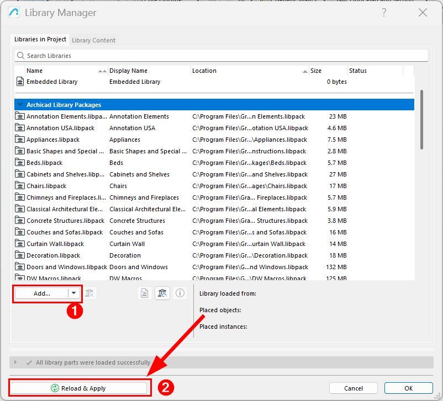Click Beds display name cell

[116, 163]
